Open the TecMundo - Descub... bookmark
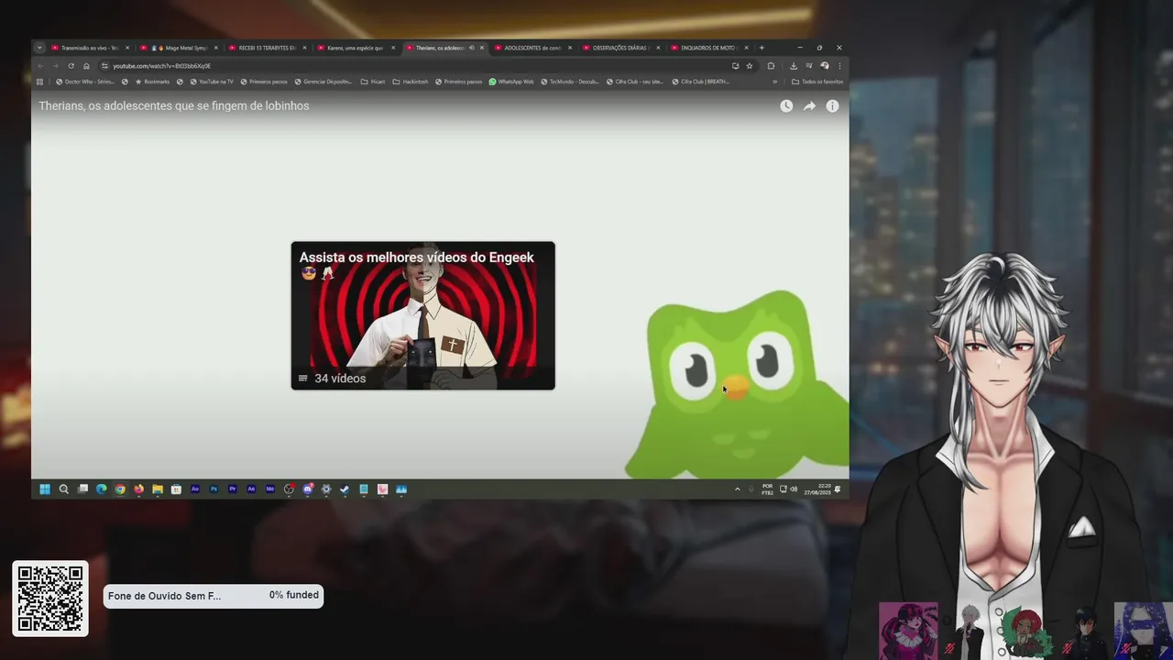Viewport: 1173px width, 660px height. coord(569,82)
